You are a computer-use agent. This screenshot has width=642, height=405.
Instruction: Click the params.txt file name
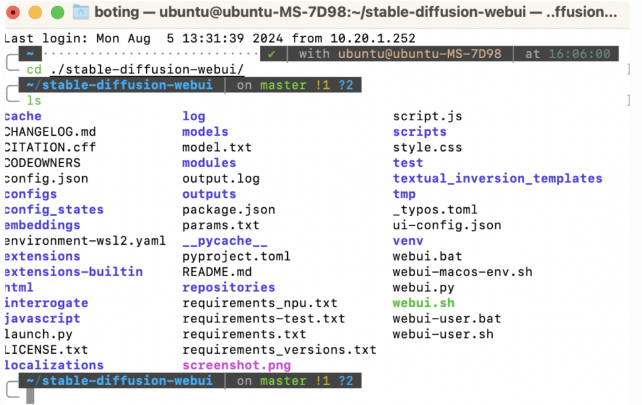(221, 225)
